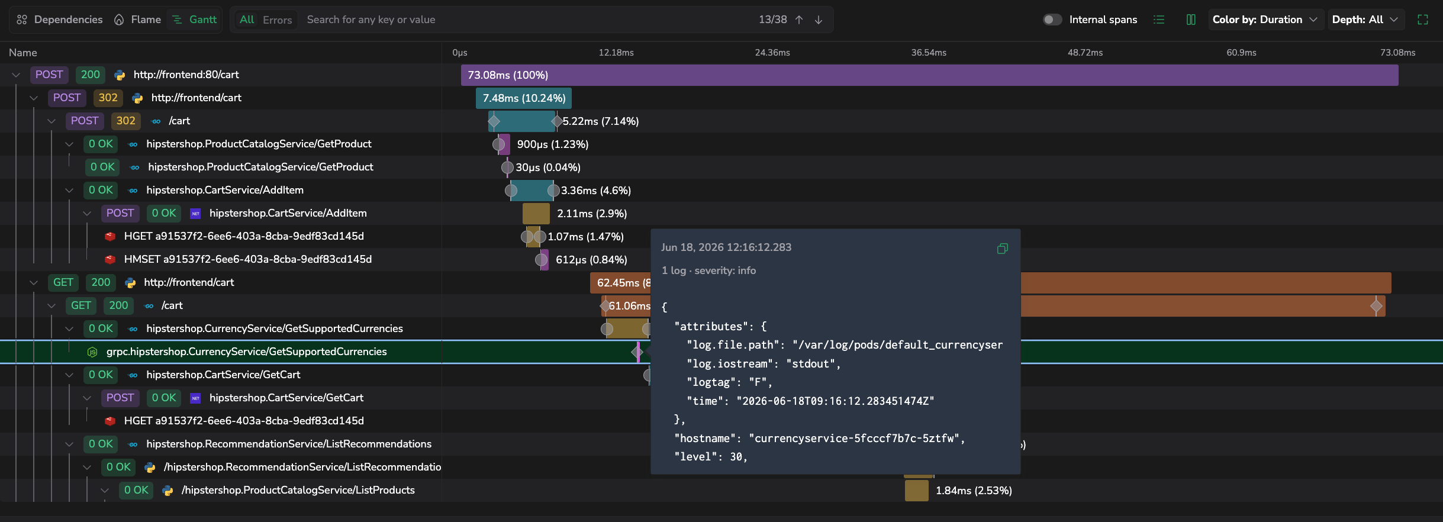Click the Python icon of http://frontend:80/cart
Image resolution: width=1443 pixels, height=522 pixels.
point(120,75)
